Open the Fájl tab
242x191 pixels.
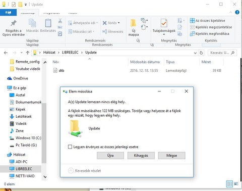pyautogui.click(x=8, y=13)
